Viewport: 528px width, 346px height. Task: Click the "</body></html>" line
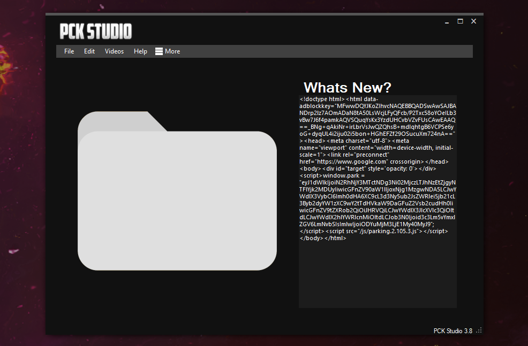(322, 238)
